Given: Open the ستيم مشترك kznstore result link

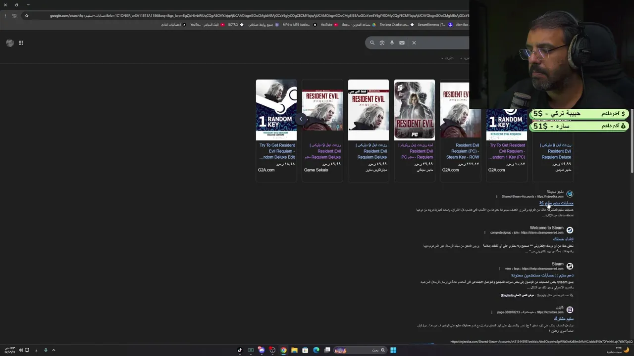Looking at the screenshot, I should click(x=564, y=319).
